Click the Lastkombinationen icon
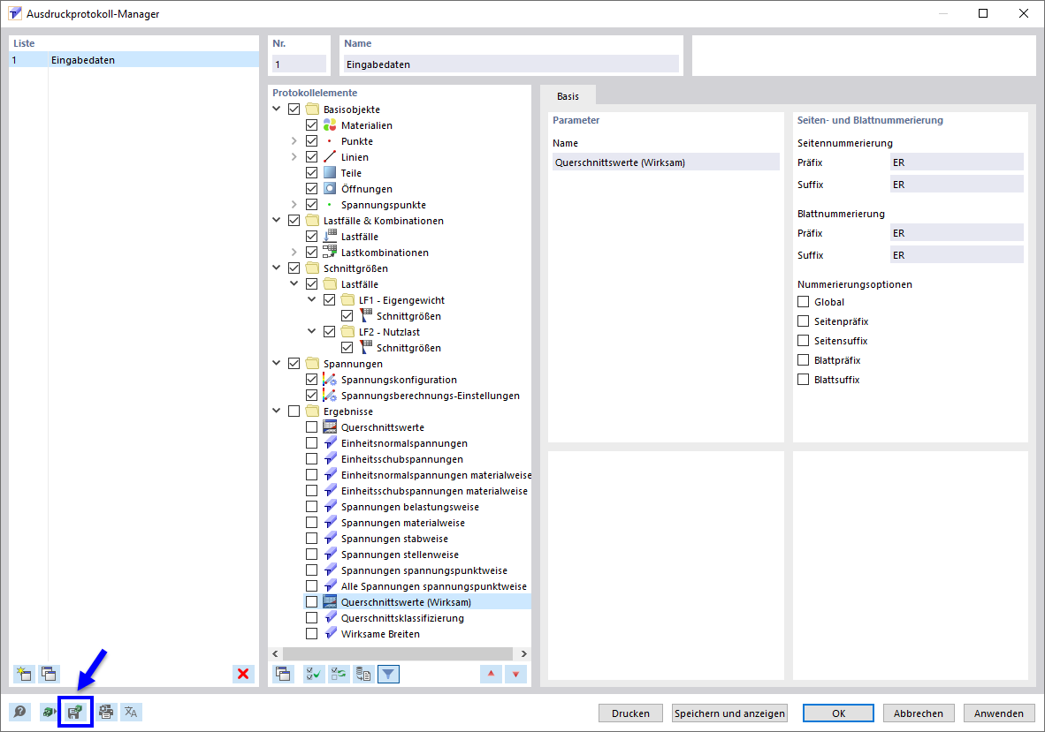Viewport: 1045px width, 732px height. tap(330, 253)
